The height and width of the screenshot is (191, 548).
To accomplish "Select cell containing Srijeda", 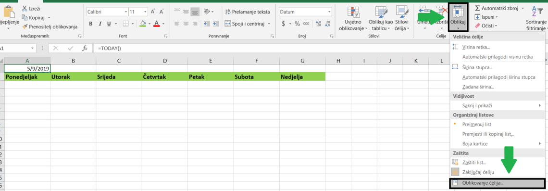I will click(119, 76).
